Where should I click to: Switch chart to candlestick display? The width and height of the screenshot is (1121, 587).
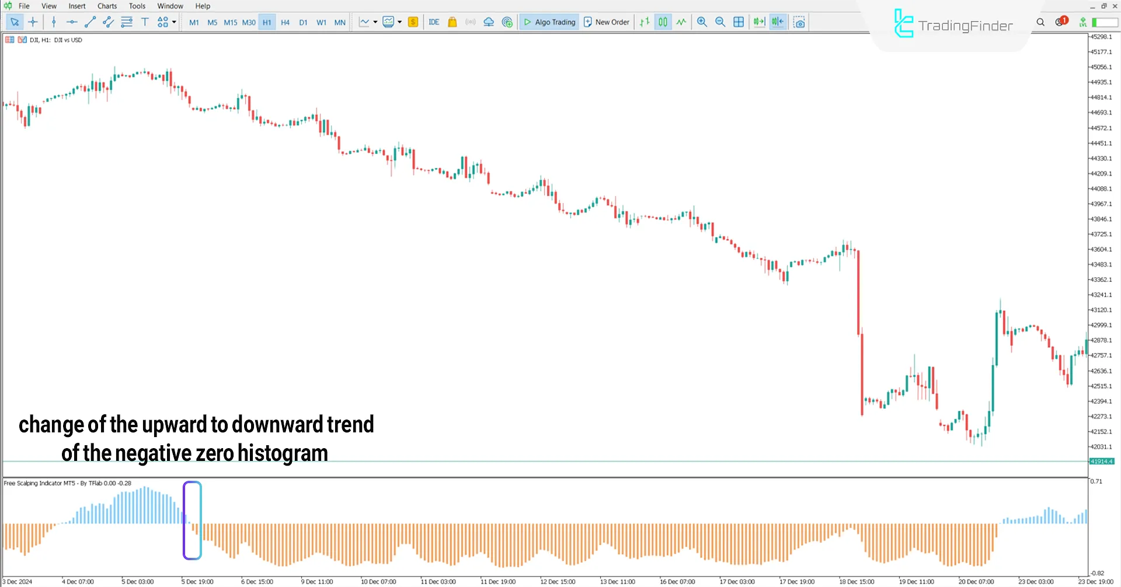click(x=663, y=22)
